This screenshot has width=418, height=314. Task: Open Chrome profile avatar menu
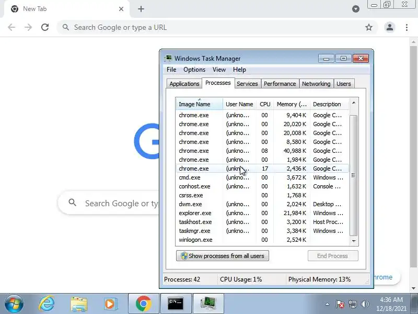[x=389, y=27]
